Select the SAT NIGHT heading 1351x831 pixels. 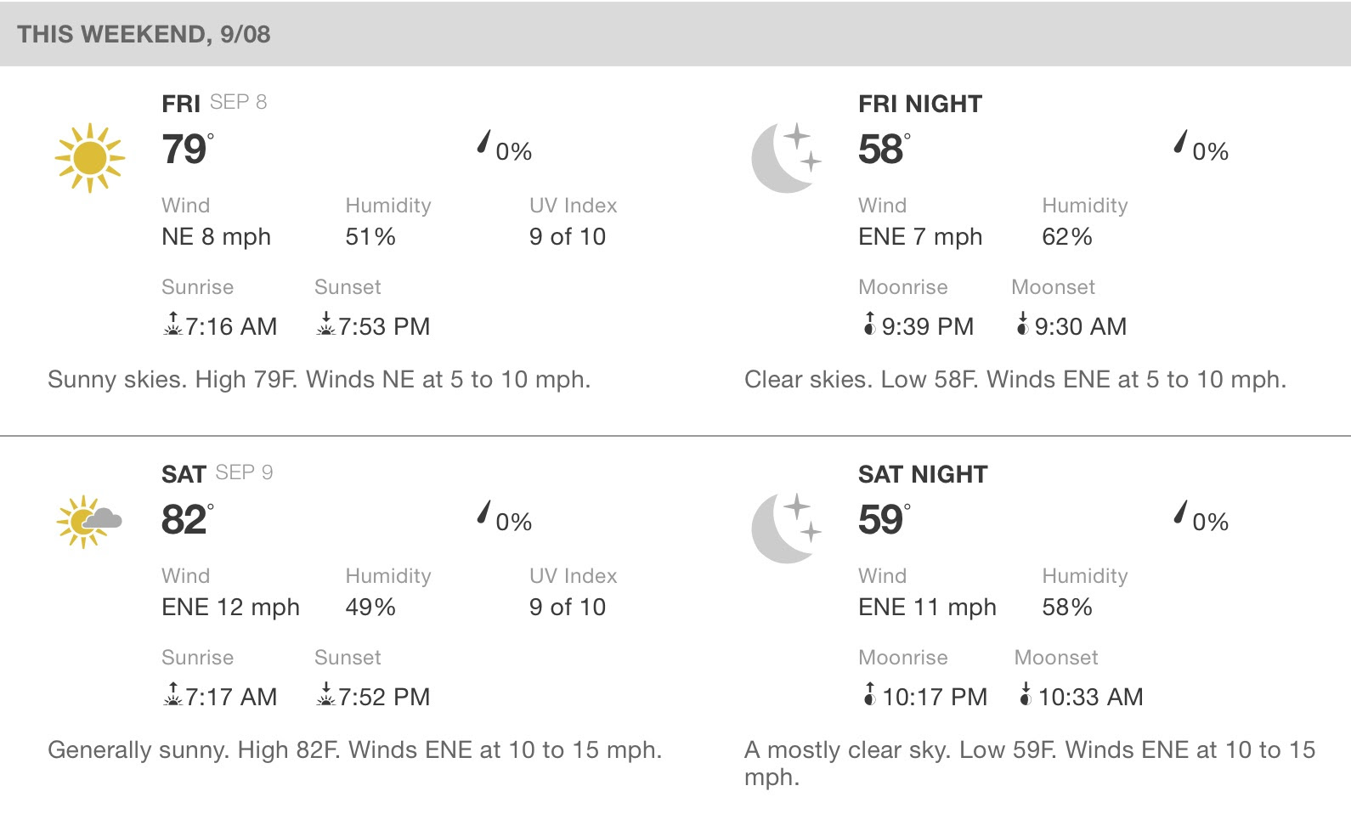click(923, 474)
